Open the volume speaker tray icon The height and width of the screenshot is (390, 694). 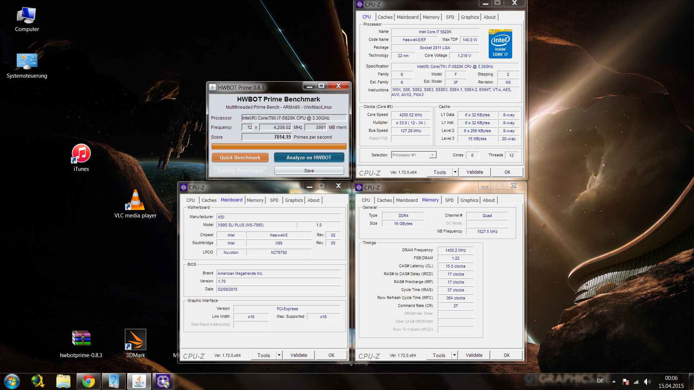click(x=647, y=382)
